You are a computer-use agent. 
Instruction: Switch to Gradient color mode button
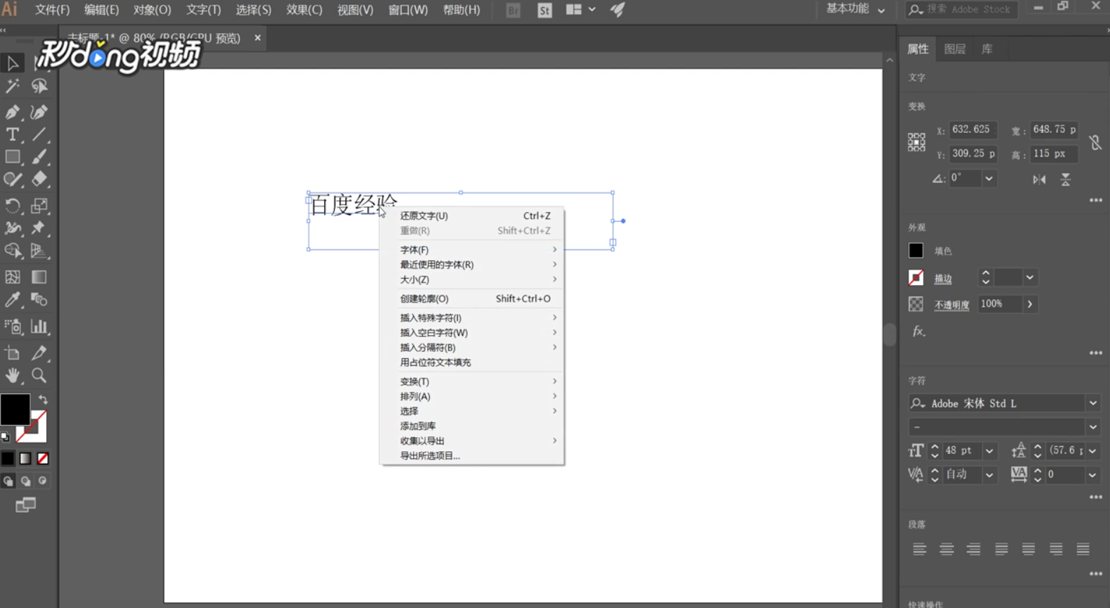tap(25, 459)
